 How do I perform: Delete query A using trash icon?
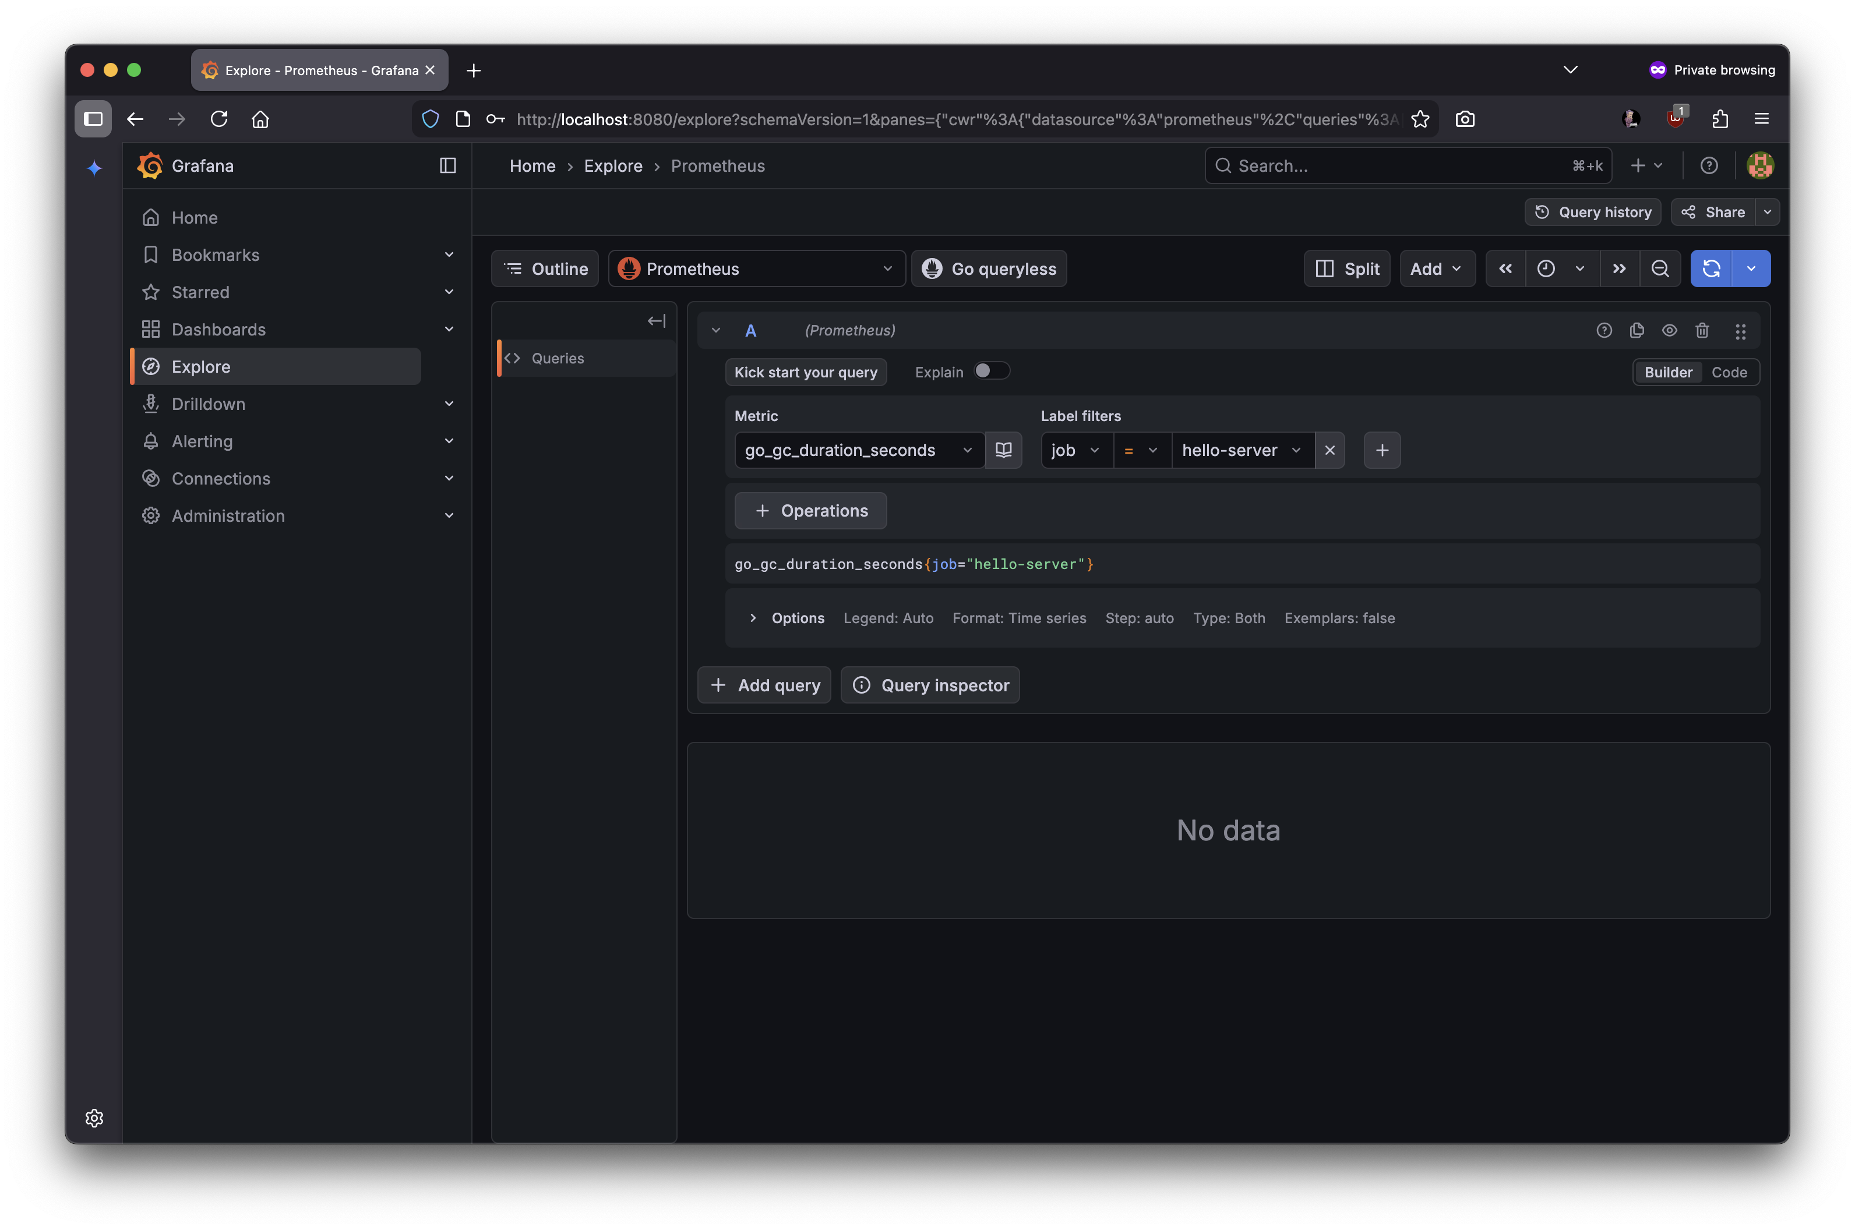point(1701,330)
